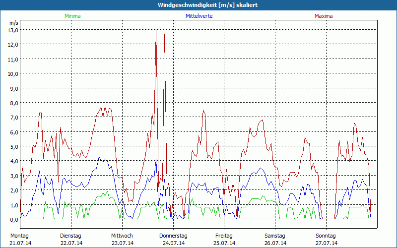397x248 pixels.
Task: Click the 'Donnerstag' day label
Action: coord(173,236)
